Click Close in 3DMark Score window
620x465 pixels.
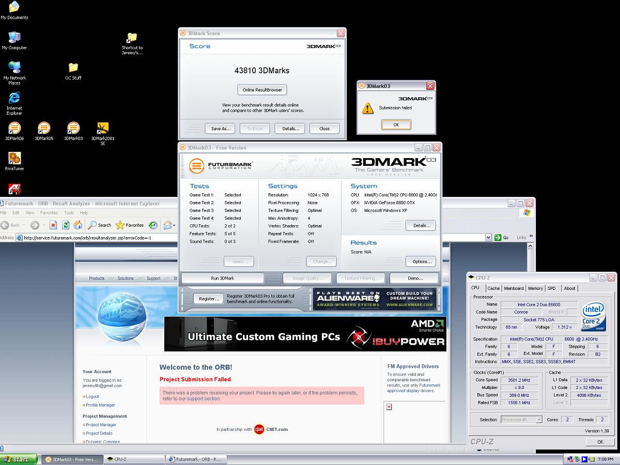[324, 129]
